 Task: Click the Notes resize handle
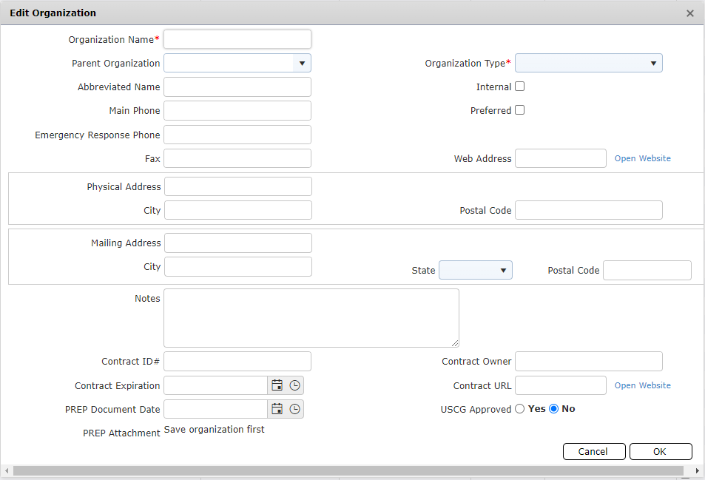[x=455, y=343]
